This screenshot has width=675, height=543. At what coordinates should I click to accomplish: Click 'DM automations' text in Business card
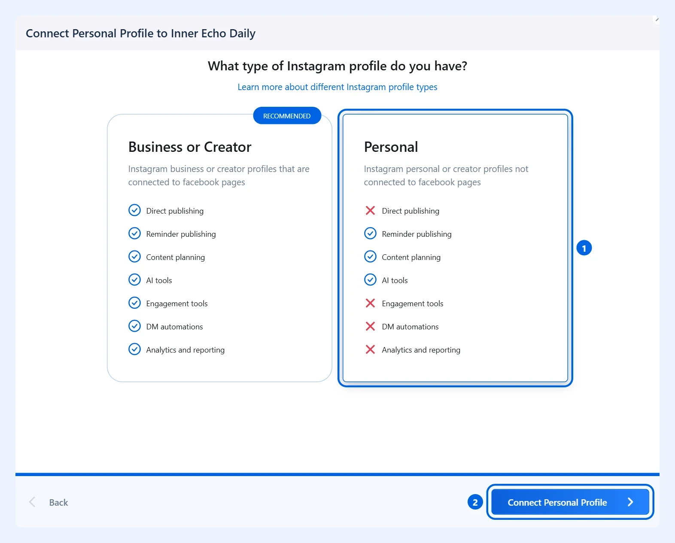coord(174,327)
